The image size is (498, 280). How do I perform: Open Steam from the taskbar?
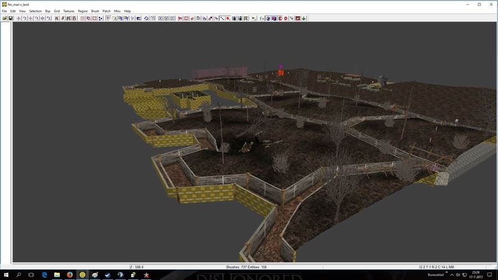click(108, 275)
